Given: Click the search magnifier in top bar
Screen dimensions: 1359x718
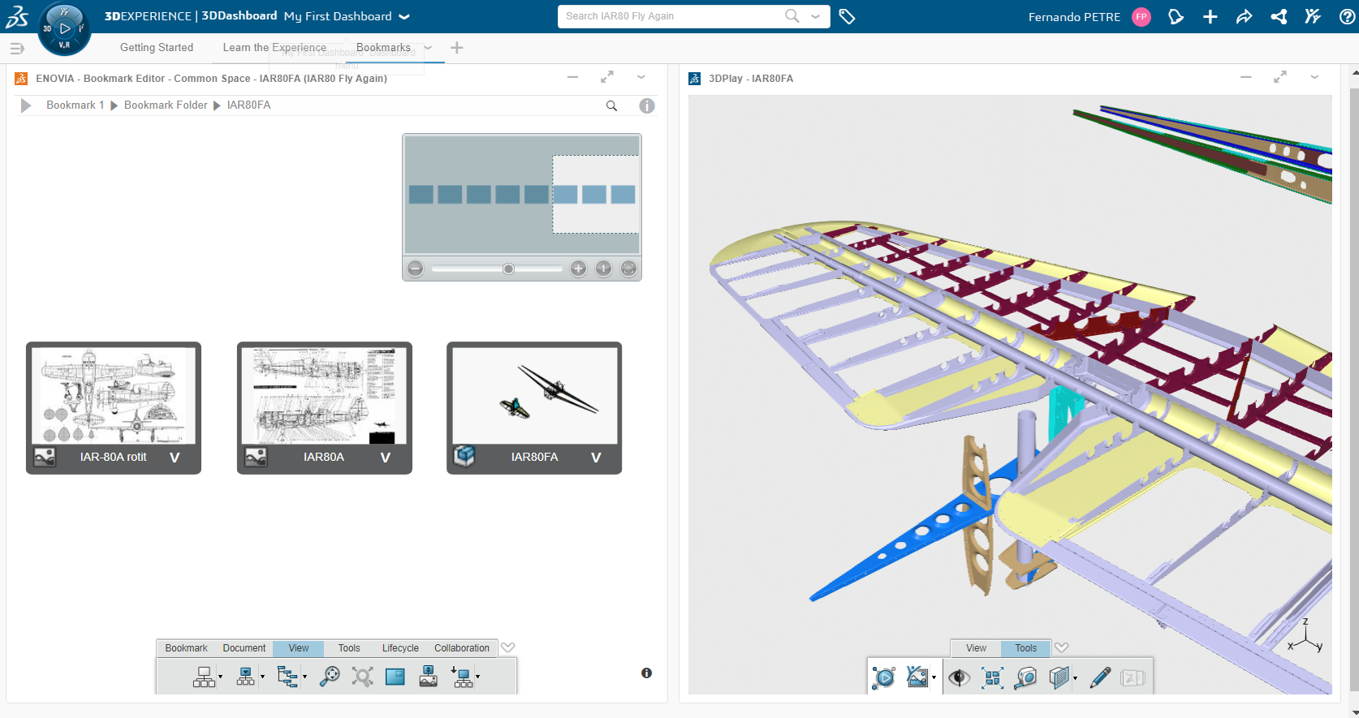Looking at the screenshot, I should click(792, 16).
